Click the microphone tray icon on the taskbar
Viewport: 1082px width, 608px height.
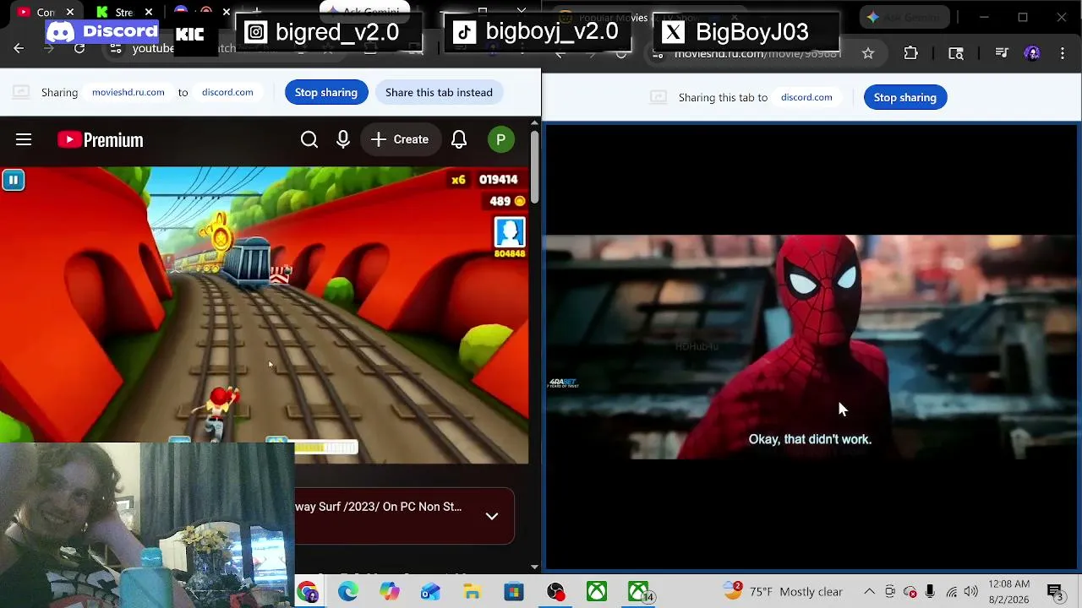pos(930,592)
